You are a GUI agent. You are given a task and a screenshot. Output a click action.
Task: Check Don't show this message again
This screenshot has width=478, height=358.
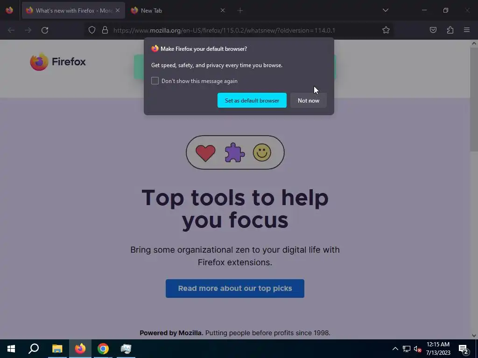[x=155, y=81]
